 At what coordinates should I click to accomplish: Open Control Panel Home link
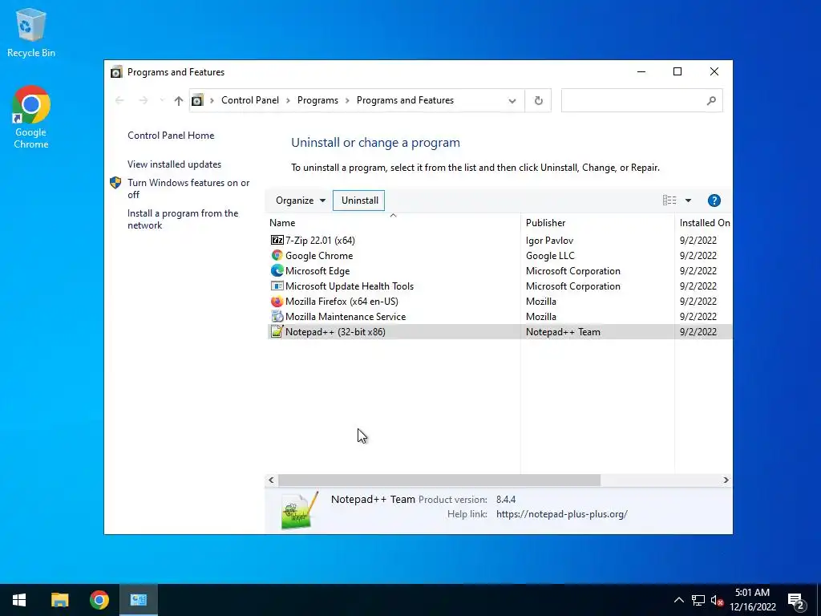pos(171,136)
